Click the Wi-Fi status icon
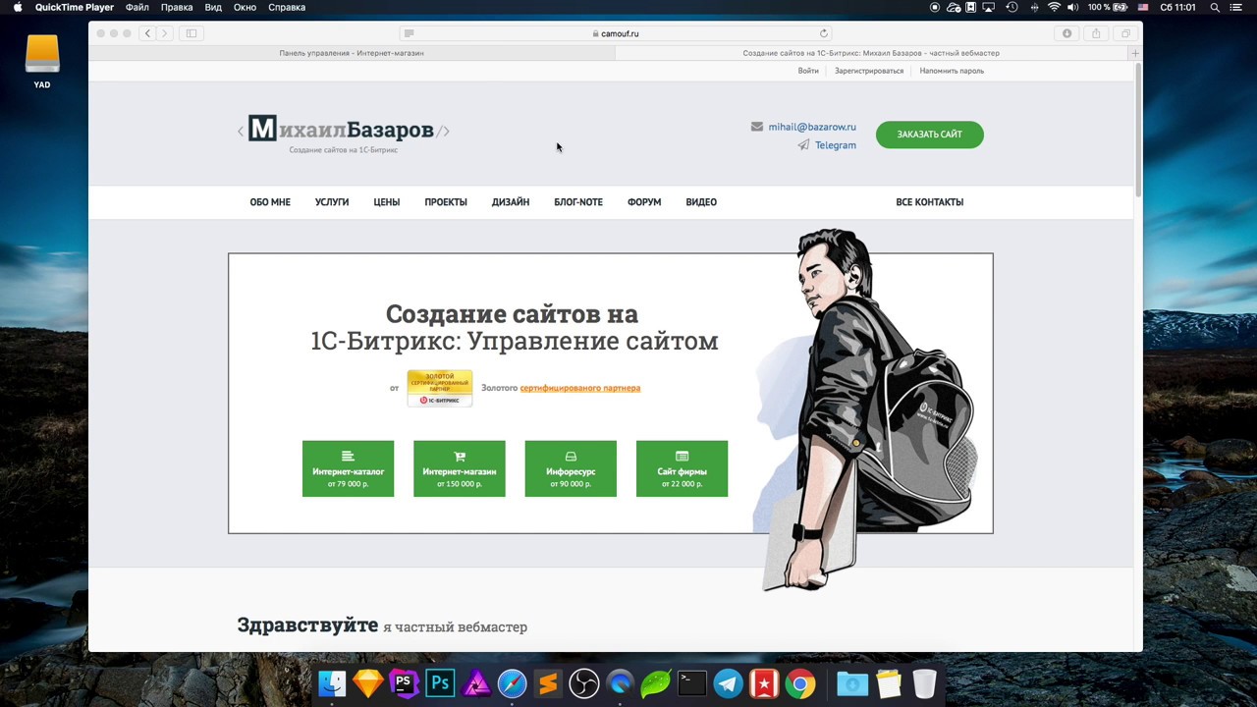The image size is (1257, 707). point(1054,7)
